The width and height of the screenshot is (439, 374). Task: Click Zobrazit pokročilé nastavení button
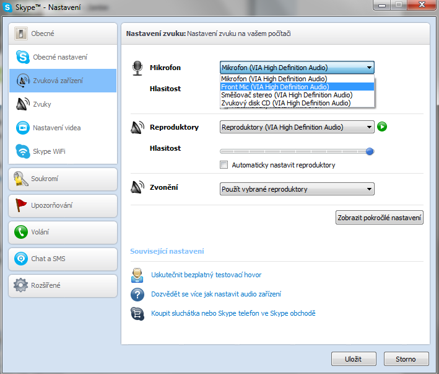380,218
